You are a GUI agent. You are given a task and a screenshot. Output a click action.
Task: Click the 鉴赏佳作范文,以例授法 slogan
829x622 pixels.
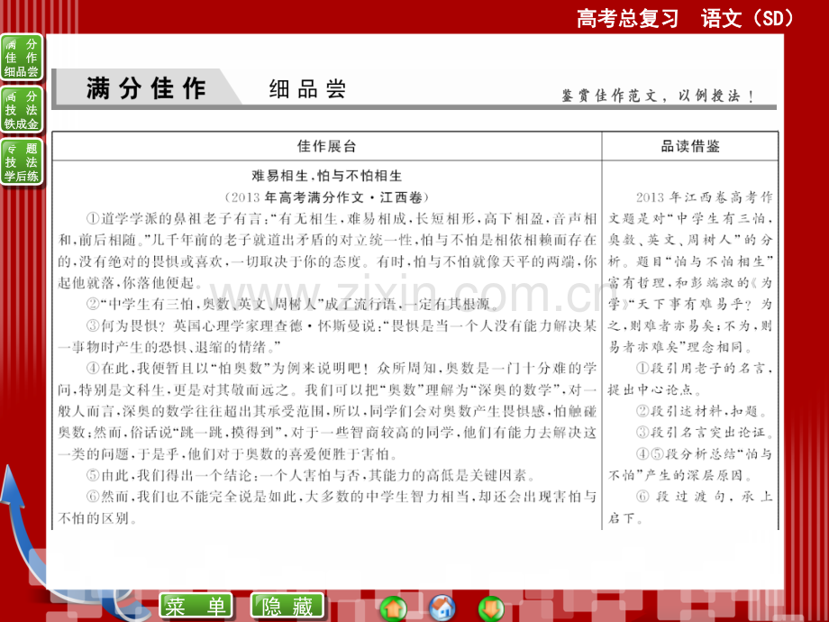pyautogui.click(x=658, y=96)
